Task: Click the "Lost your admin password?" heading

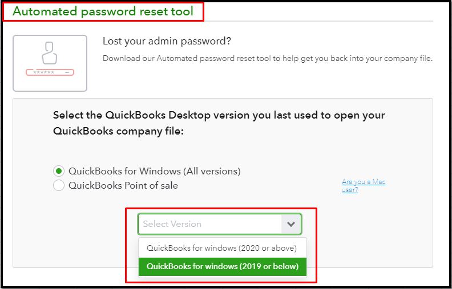Action: click(170, 41)
